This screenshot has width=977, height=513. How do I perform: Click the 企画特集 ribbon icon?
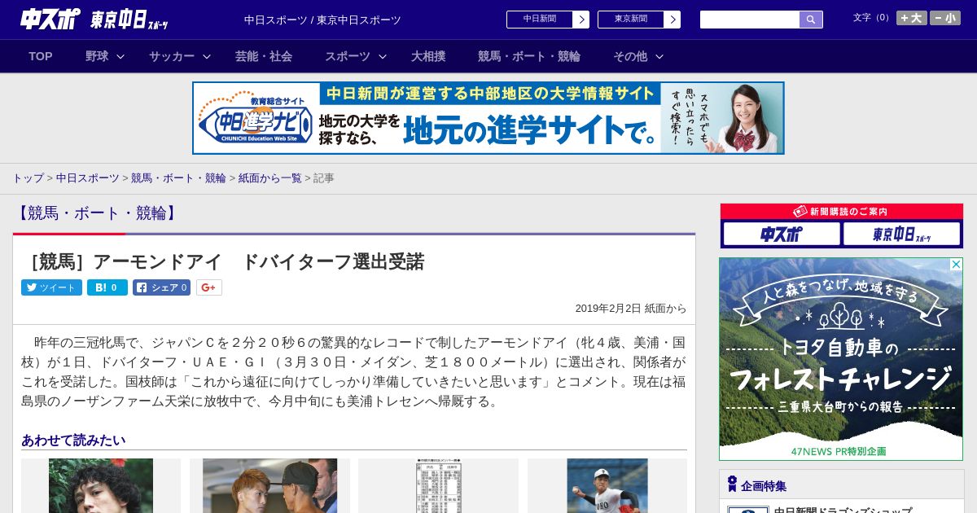pyautogui.click(x=732, y=484)
